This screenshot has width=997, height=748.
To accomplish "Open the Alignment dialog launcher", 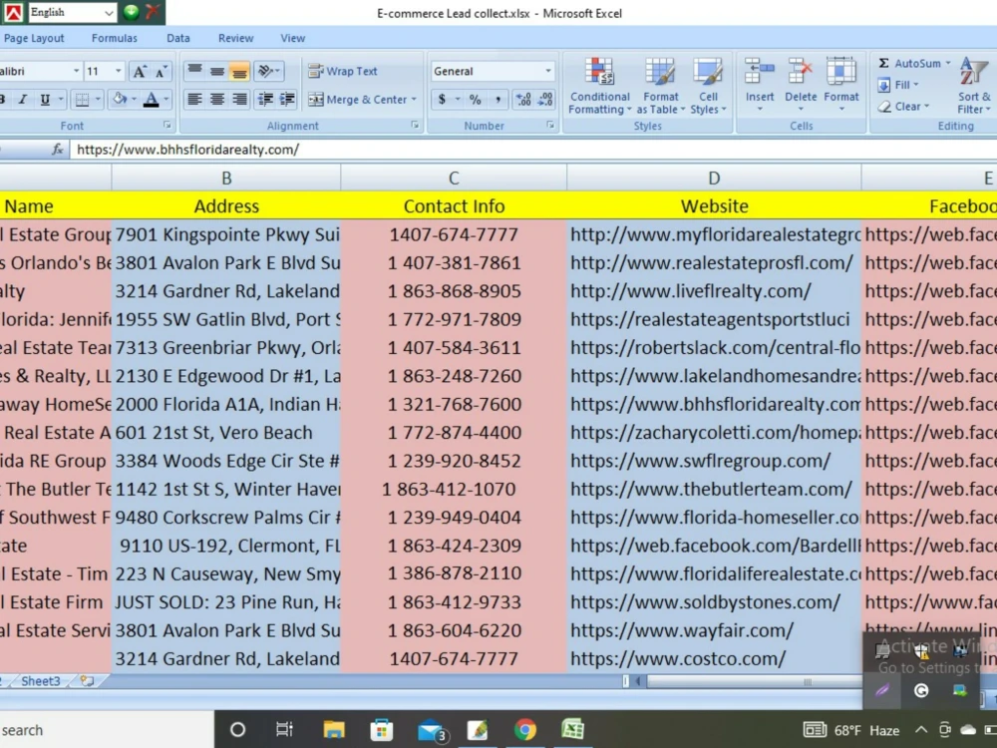I will 415,126.
